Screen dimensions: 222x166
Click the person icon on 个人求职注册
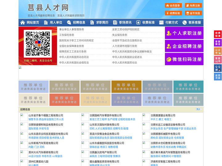click(169, 33)
